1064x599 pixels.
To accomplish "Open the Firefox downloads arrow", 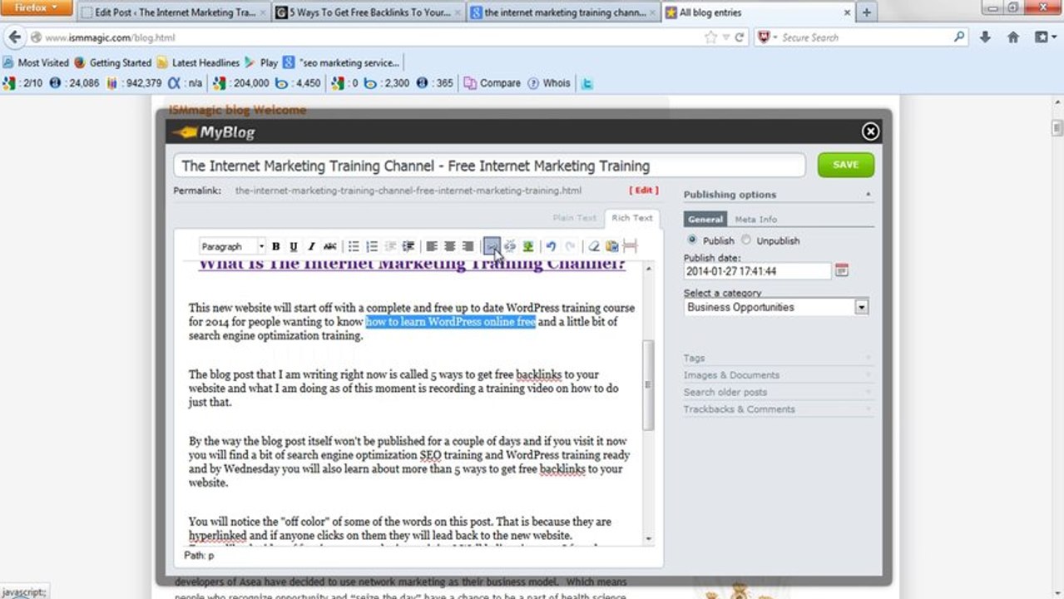I will tap(985, 37).
